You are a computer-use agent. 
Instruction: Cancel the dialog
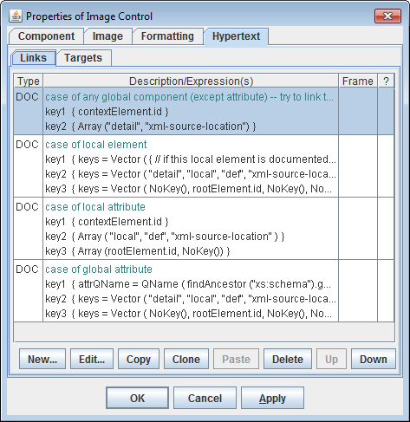tap(205, 398)
